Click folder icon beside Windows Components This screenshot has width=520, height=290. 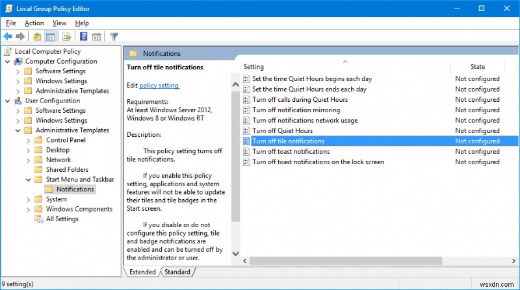(39, 209)
